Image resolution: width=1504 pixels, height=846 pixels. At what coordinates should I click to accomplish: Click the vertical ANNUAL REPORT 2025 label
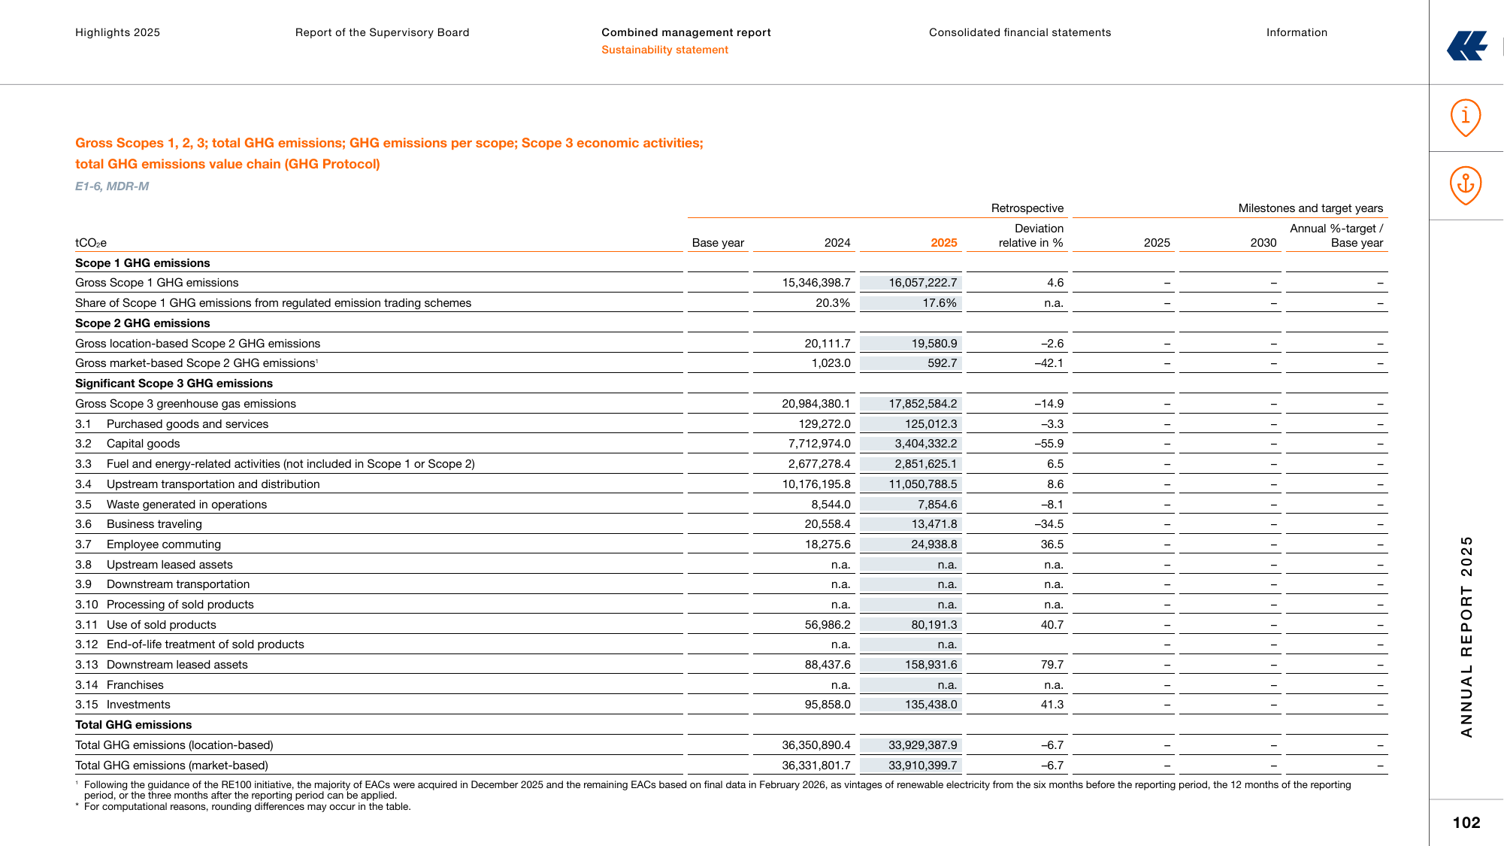tap(1466, 636)
